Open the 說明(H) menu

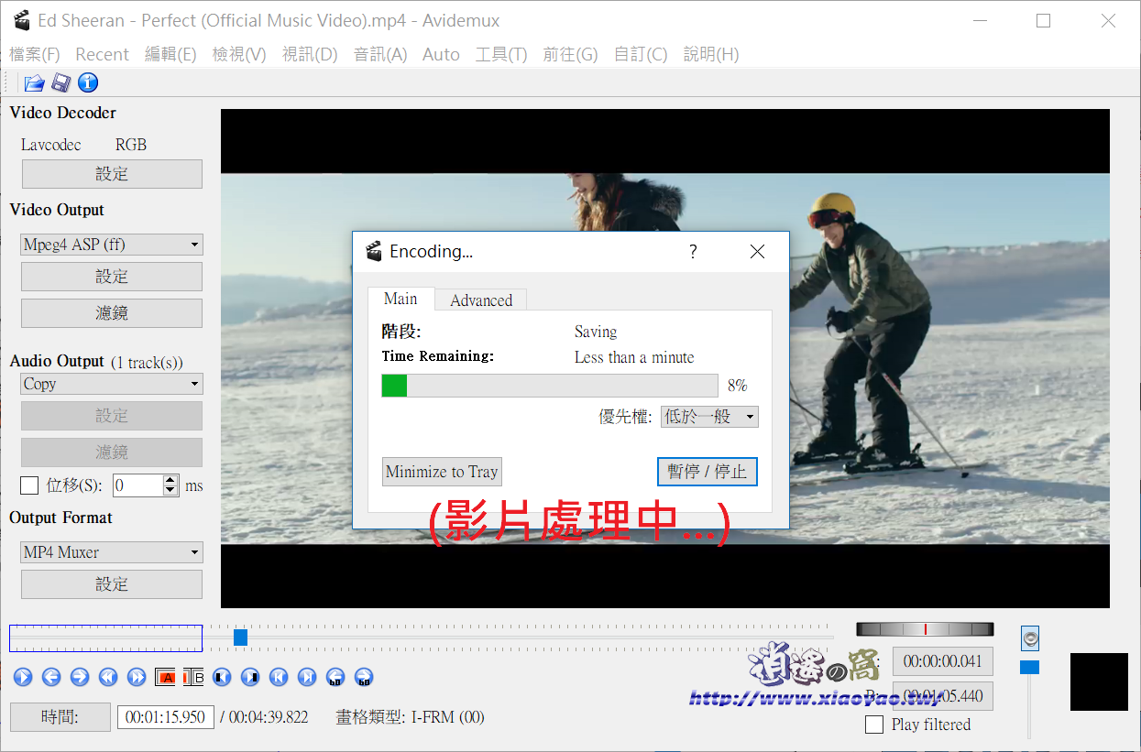(x=711, y=54)
